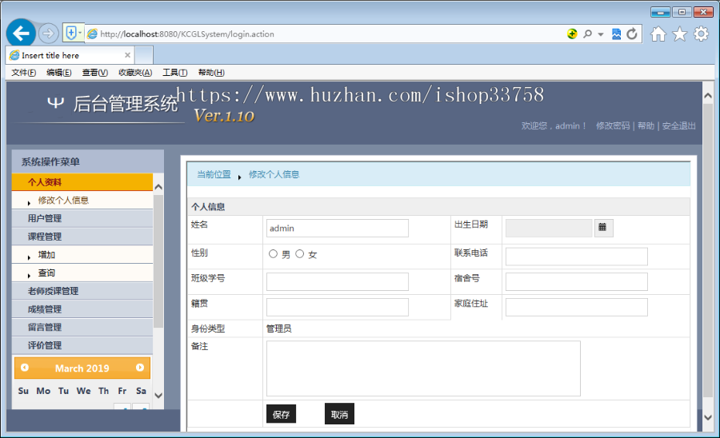Click the 家庭住址 input field
Screen dimensions: 720x438
pyautogui.click(x=577, y=307)
